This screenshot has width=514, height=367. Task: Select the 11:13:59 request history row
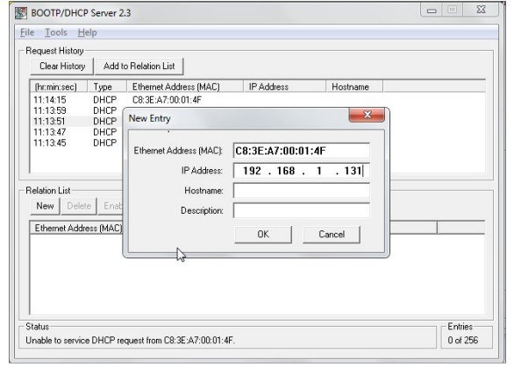coord(76,110)
